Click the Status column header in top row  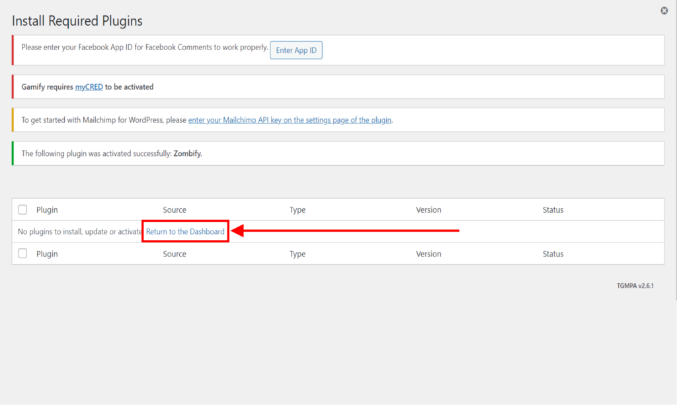(x=553, y=210)
